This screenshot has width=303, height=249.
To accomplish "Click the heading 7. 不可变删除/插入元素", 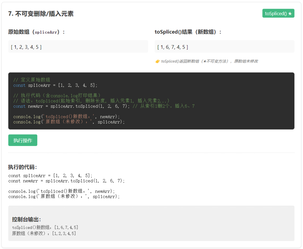I will pyautogui.click(x=41, y=14).
